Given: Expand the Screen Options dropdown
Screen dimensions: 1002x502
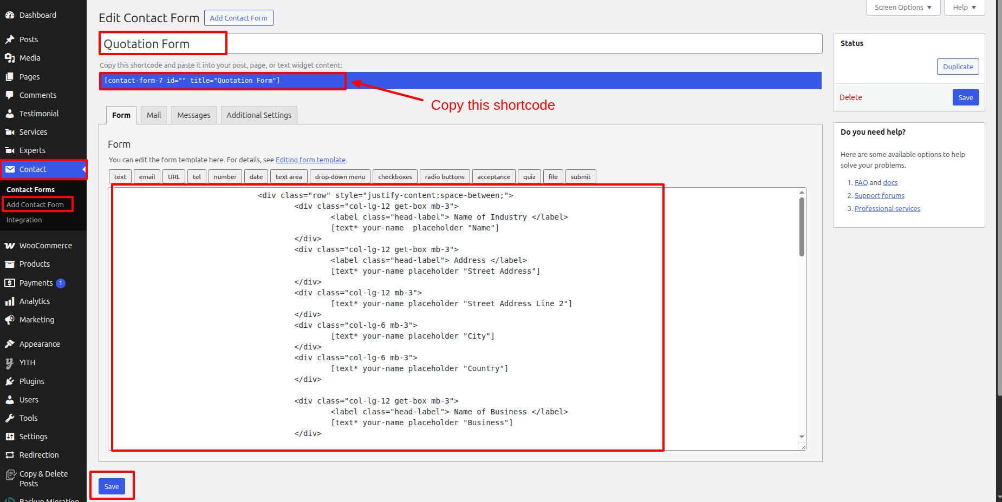Looking at the screenshot, I should tap(902, 8).
